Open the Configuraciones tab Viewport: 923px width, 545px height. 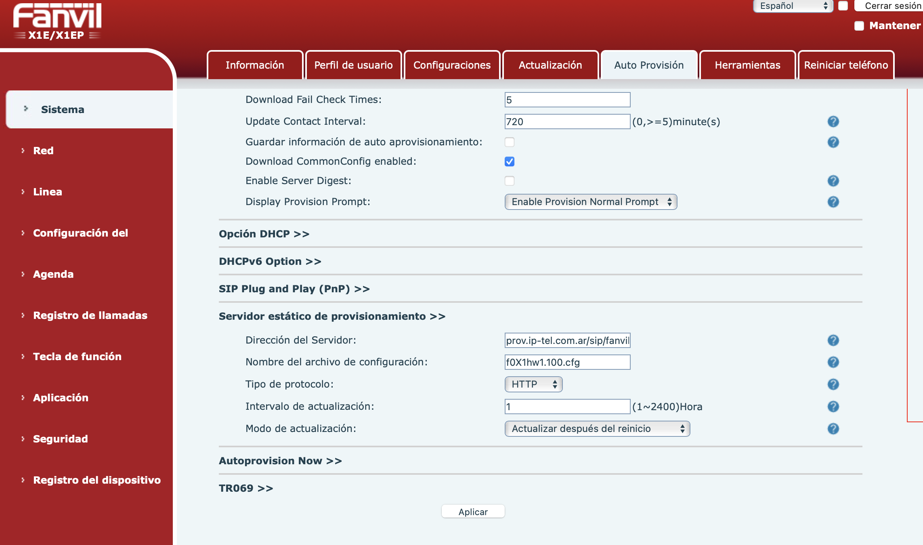[452, 65]
